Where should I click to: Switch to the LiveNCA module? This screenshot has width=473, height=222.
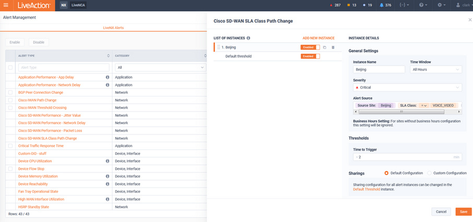(78, 5)
